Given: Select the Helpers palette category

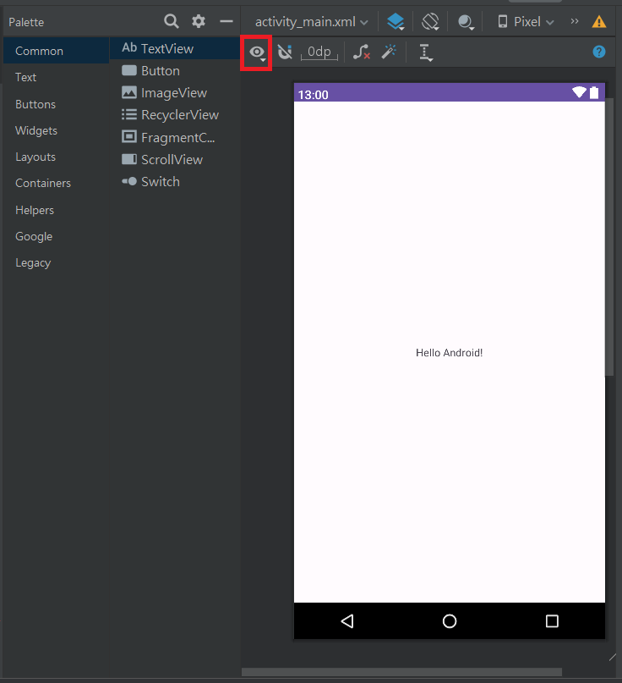Looking at the screenshot, I should tap(56, 210).
